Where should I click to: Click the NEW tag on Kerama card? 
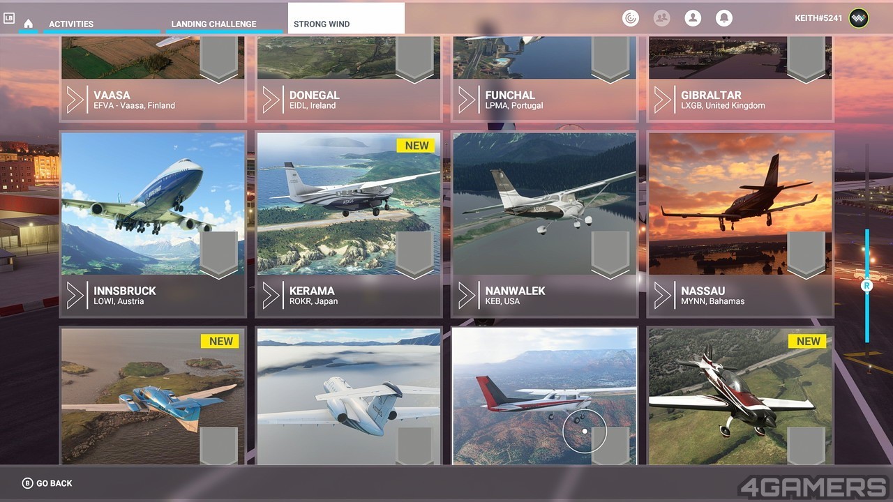(417, 145)
